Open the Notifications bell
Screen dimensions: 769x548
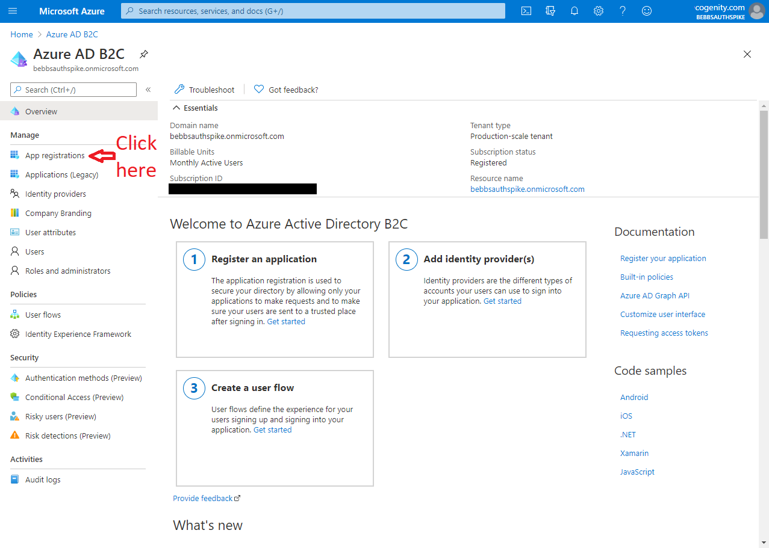(x=574, y=11)
